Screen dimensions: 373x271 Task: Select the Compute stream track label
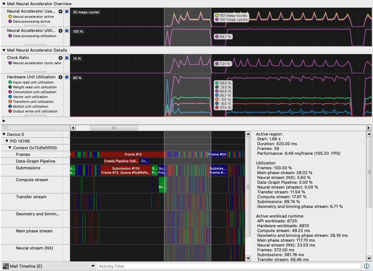[32, 180]
